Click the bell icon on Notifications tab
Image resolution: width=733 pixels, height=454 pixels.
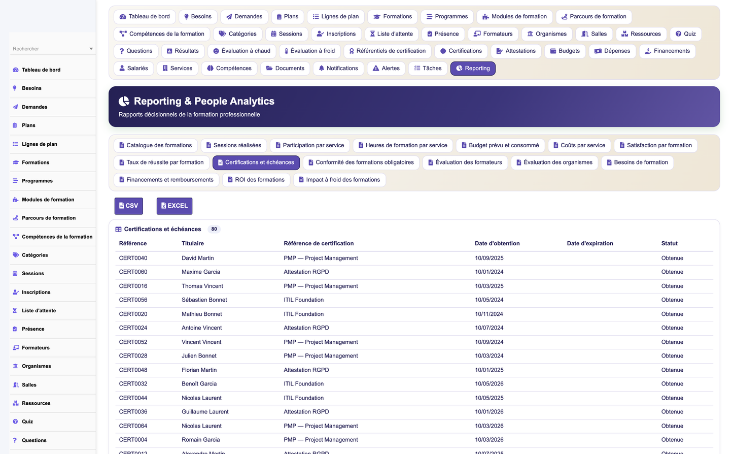[322, 69]
